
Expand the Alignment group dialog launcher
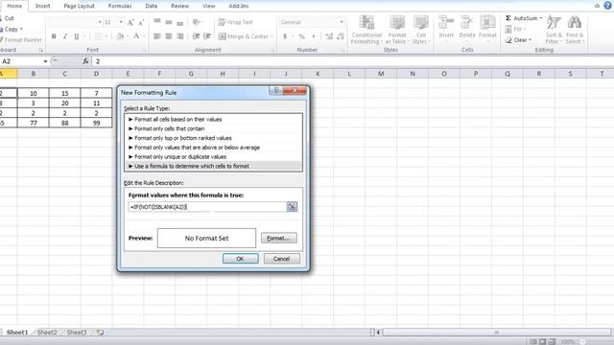pos(272,50)
